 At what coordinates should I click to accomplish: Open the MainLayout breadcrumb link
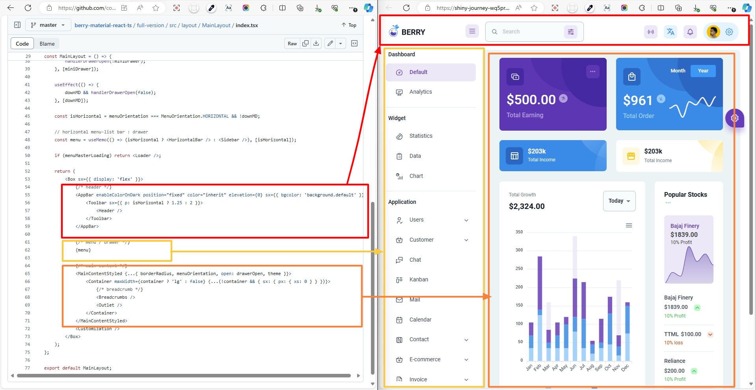tap(216, 25)
